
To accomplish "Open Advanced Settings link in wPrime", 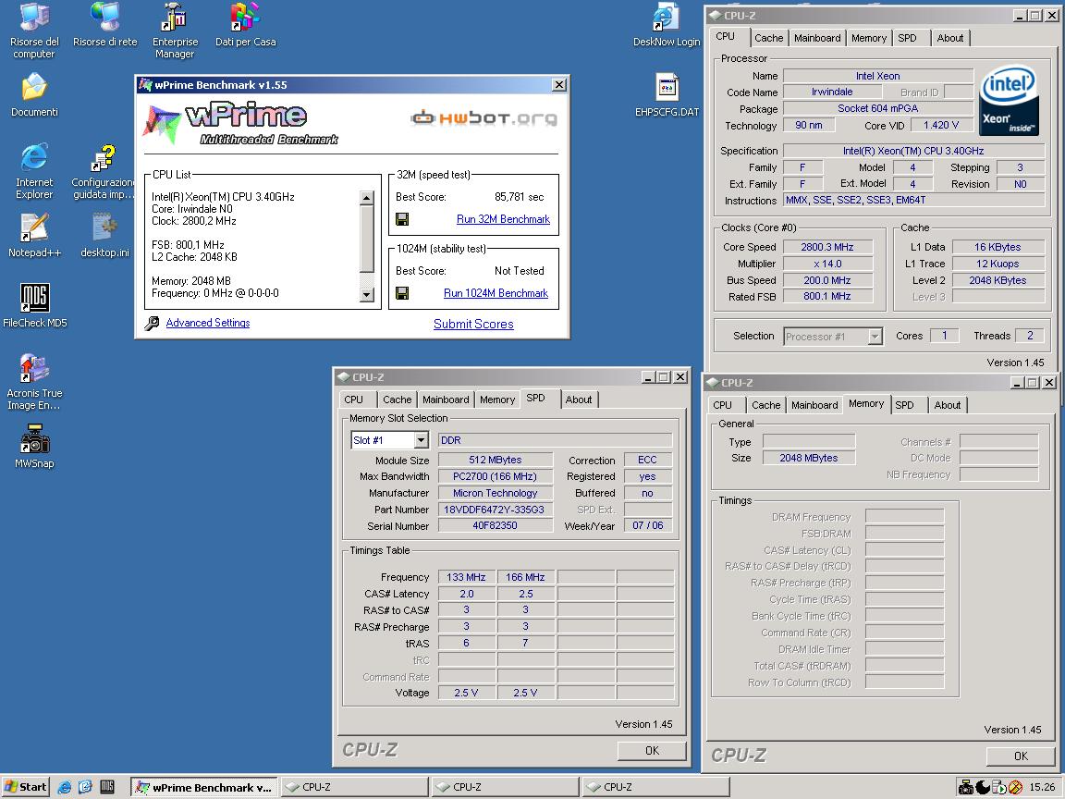I will pyautogui.click(x=208, y=323).
